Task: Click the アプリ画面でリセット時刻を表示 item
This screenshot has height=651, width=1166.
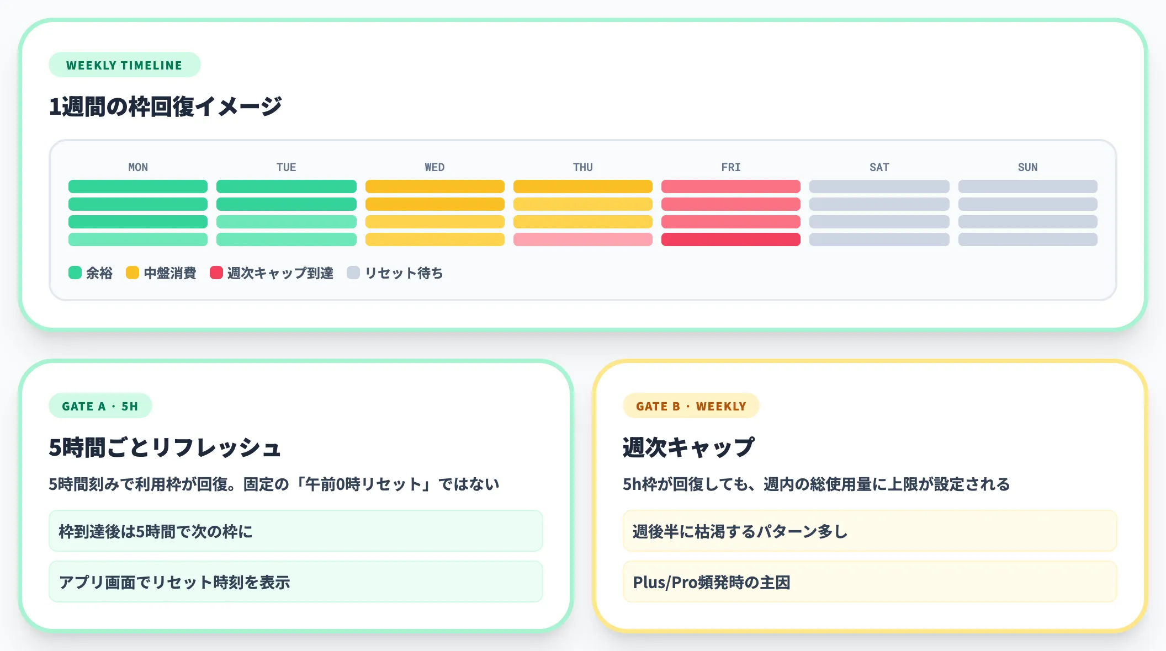Action: coord(296,581)
